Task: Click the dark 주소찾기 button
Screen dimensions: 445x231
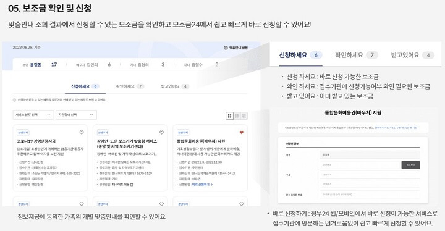Action: pos(410,165)
